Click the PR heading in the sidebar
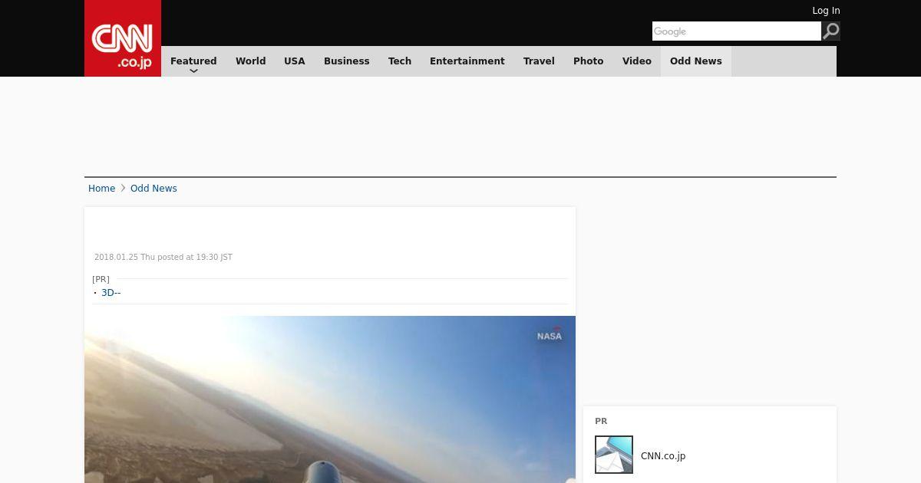The width and height of the screenshot is (921, 483). pos(601,422)
